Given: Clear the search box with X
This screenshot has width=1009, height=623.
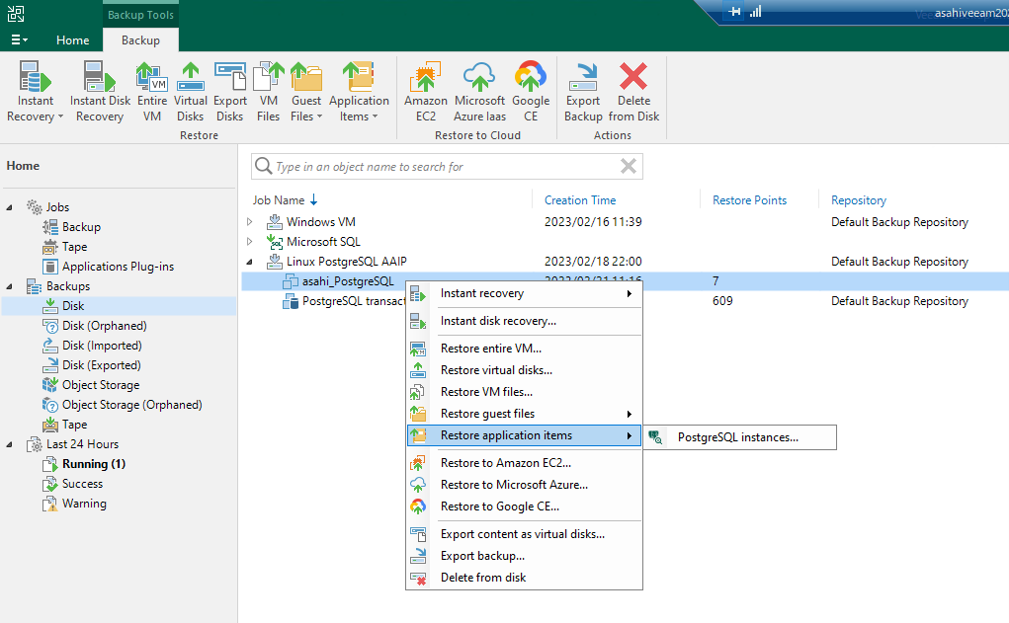Looking at the screenshot, I should pyautogui.click(x=629, y=167).
